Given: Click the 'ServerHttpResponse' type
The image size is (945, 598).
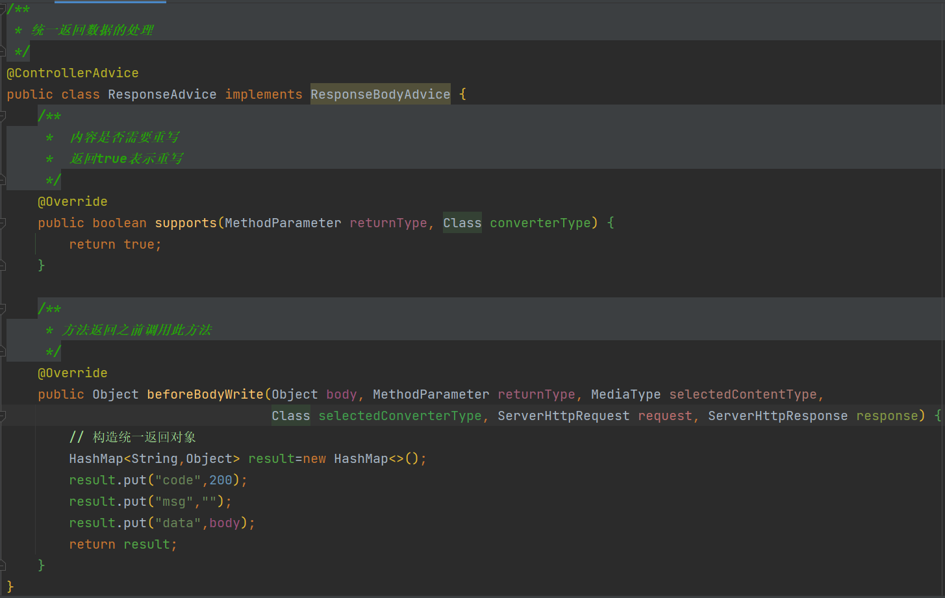Looking at the screenshot, I should [778, 416].
